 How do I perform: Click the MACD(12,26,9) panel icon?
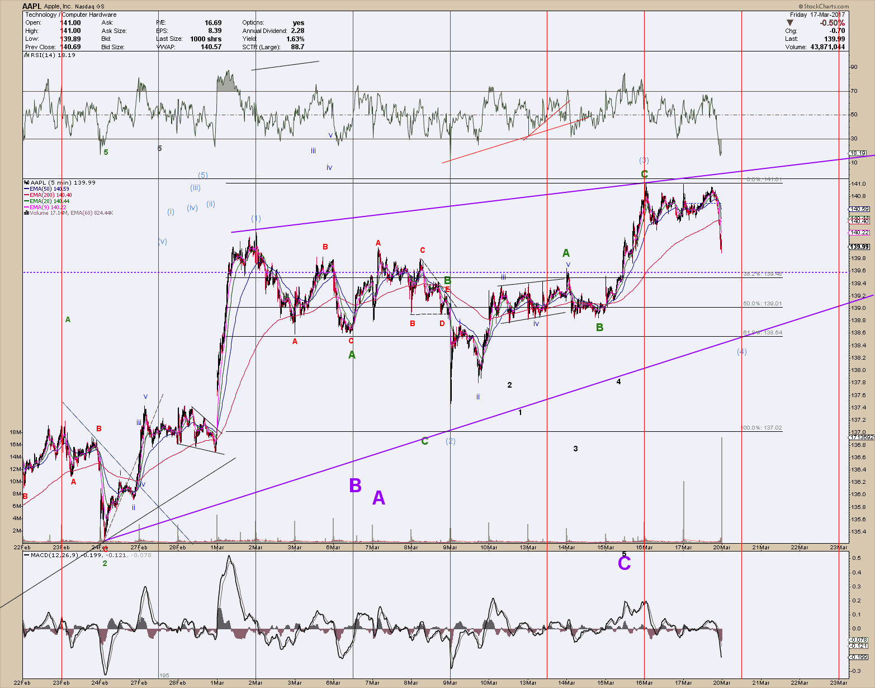pyautogui.click(x=26, y=555)
